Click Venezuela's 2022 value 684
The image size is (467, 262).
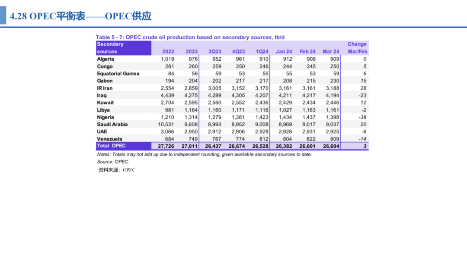170,139
